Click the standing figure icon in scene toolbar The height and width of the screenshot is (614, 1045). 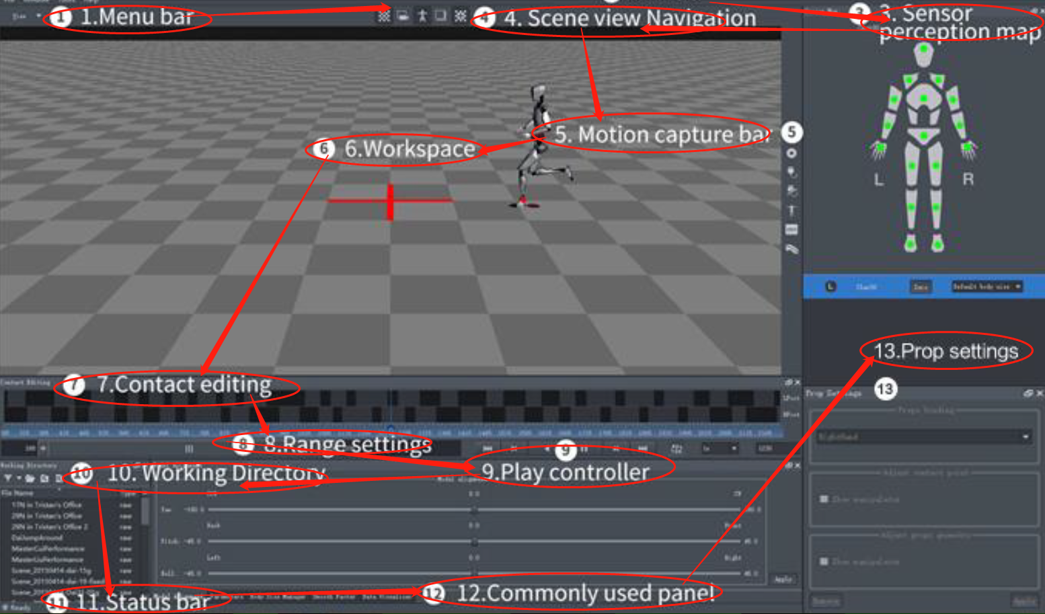[x=422, y=15]
